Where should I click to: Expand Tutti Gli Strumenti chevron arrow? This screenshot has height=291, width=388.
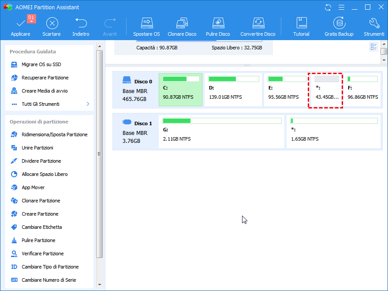point(88,104)
